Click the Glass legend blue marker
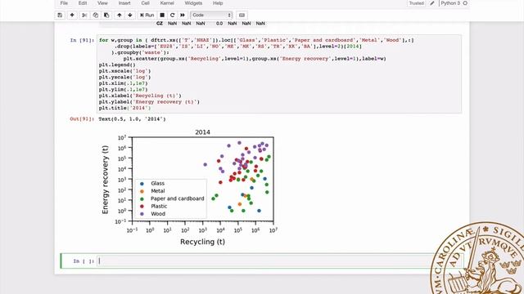Image resolution: width=524 pixels, height=294 pixels. coord(142,184)
